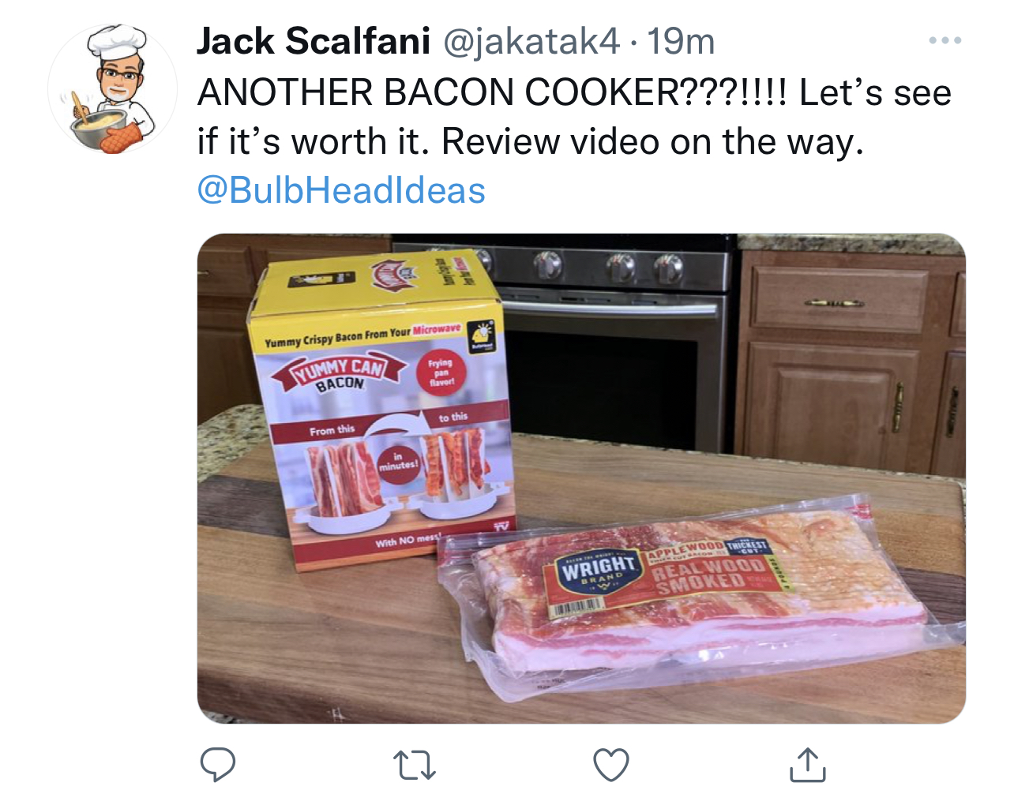The height and width of the screenshot is (805, 1014).
Task: Like the tweet with the heart icon
Action: [610, 765]
